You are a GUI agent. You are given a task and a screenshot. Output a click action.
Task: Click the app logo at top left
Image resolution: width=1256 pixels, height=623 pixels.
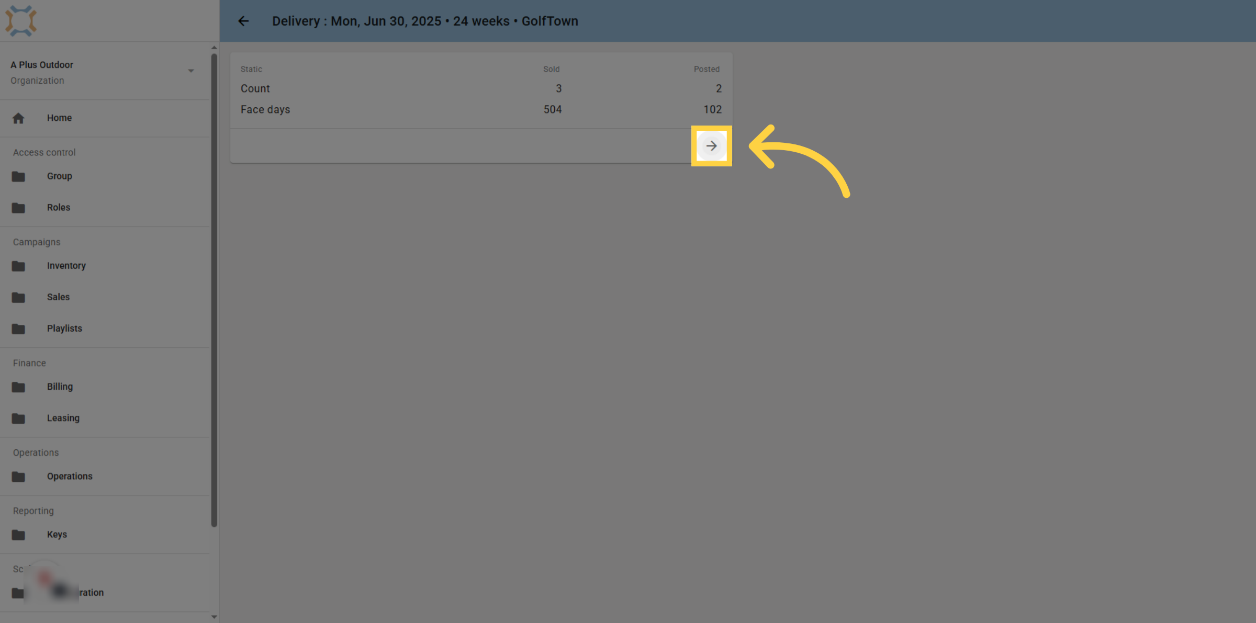pyautogui.click(x=21, y=21)
